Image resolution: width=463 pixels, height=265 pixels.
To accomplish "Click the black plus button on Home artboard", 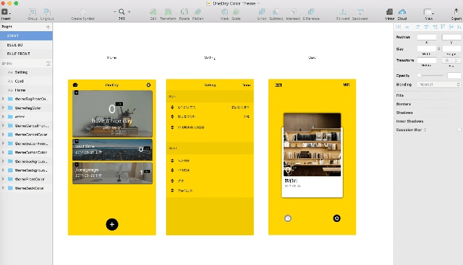I will click(112, 225).
